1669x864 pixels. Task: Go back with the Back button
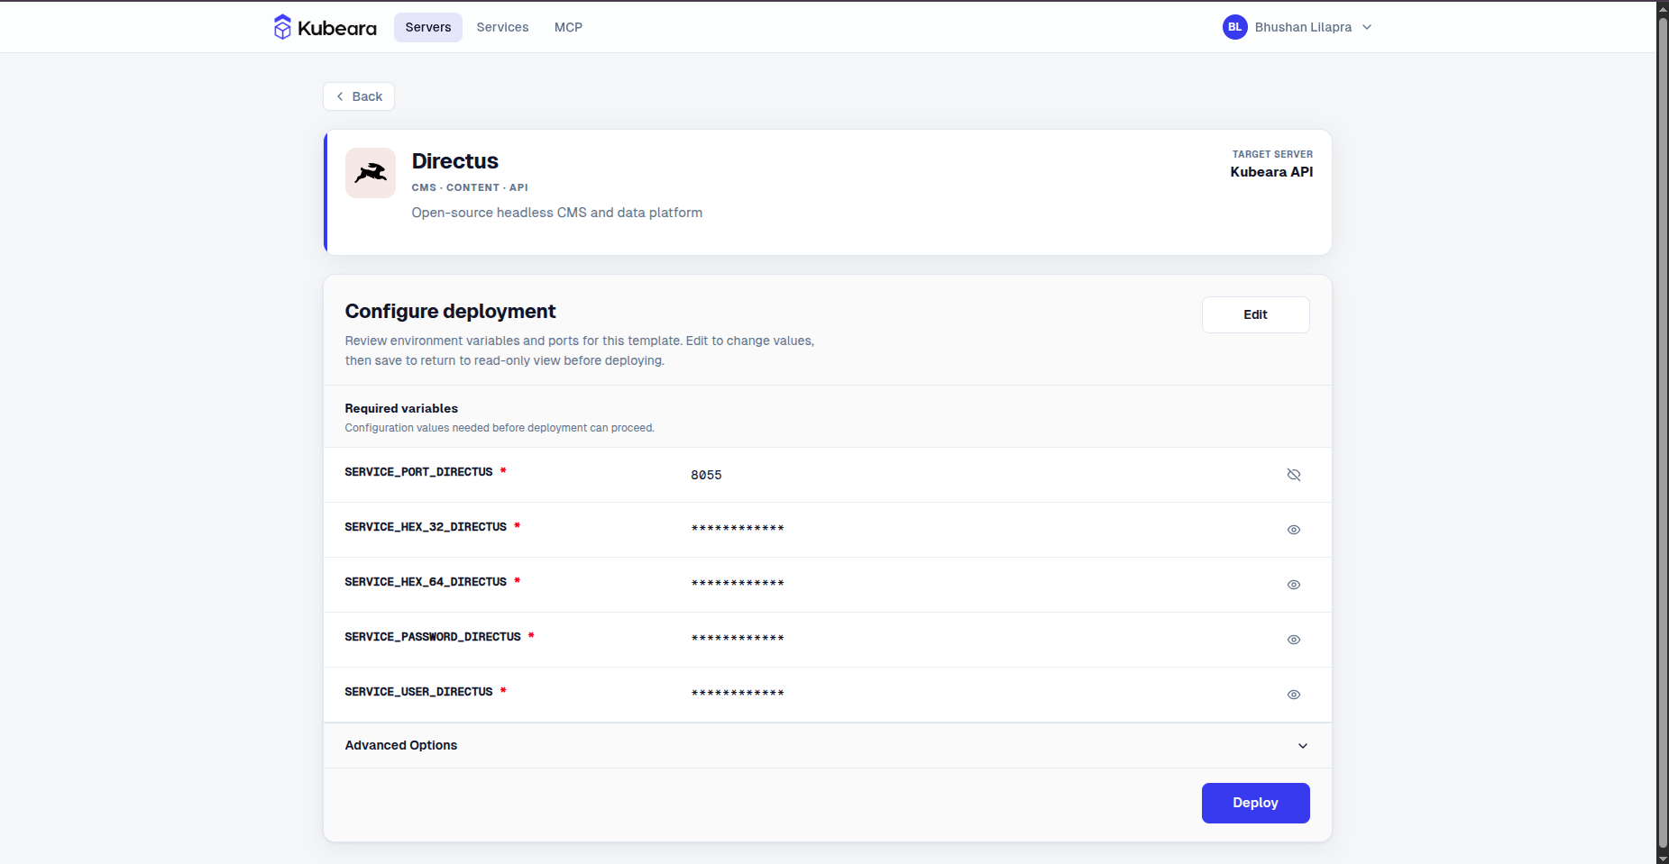coord(359,96)
